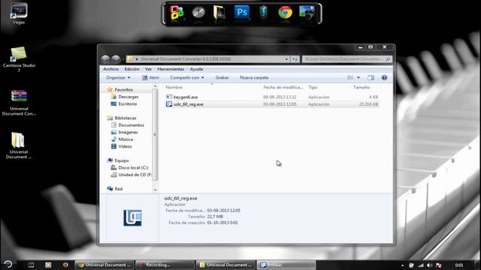Switch to Instalar taskbar window
The width and height of the screenshot is (481, 270).
286,265
